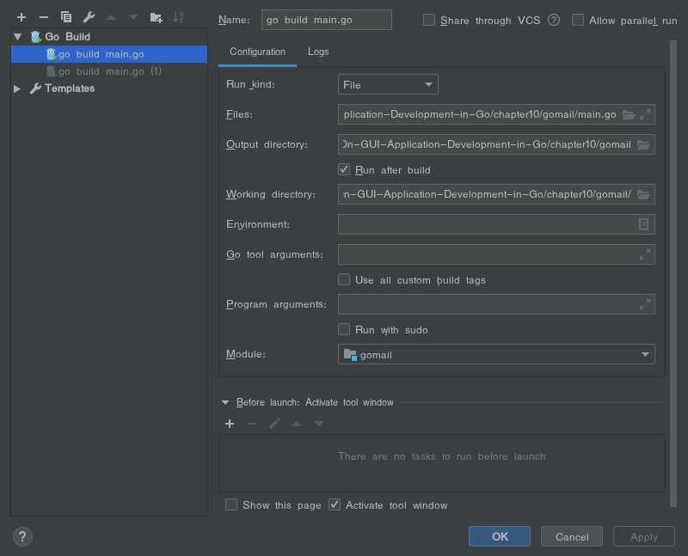This screenshot has height=556, width=688.
Task: Click the vertical scrollbar in configuration panel
Action: point(673,273)
